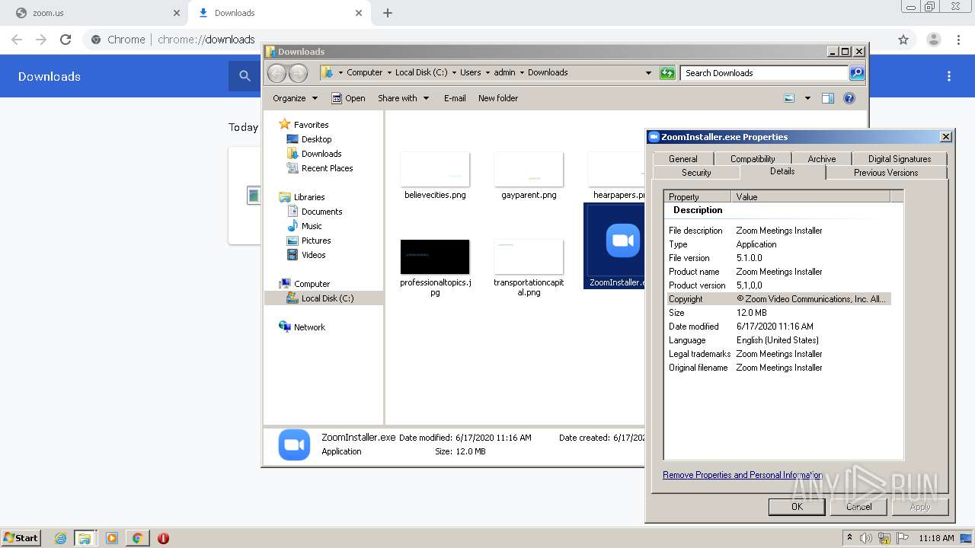Open Share with dropdown
The width and height of the screenshot is (975, 548).
(x=403, y=98)
